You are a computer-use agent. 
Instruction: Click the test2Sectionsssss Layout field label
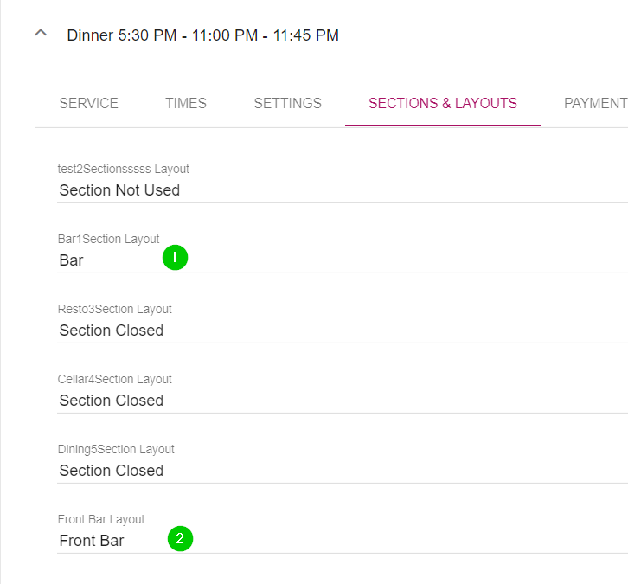coord(123,169)
